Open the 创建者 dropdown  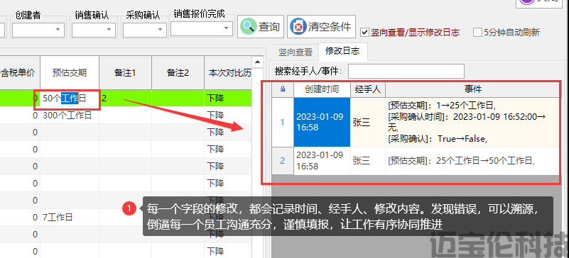coord(38,30)
